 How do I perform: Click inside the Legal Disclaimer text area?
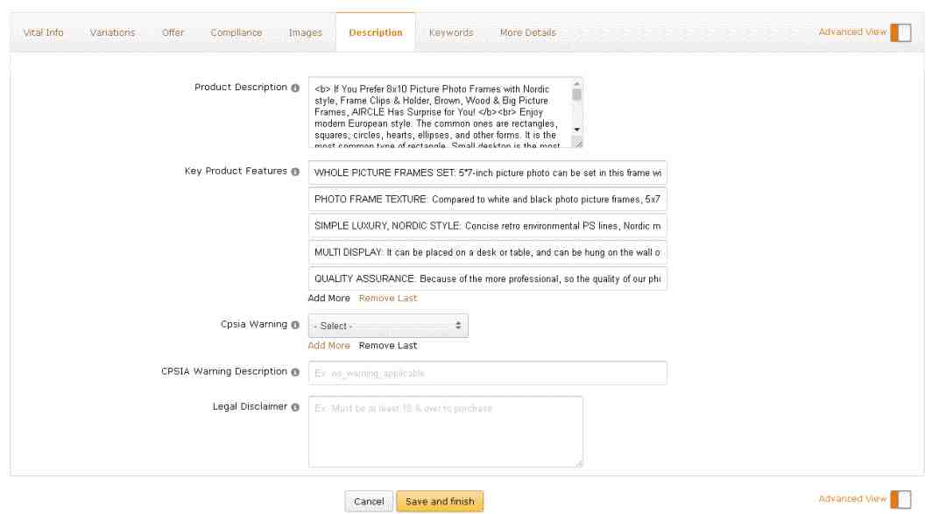pyautogui.click(x=445, y=432)
